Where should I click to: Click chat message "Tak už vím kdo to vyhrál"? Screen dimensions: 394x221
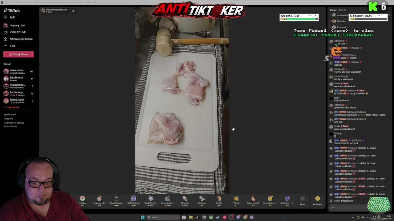tap(346, 143)
